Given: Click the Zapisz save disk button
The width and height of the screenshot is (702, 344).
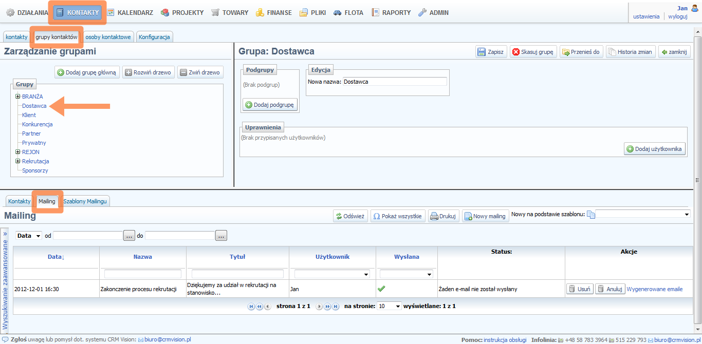Looking at the screenshot, I should [490, 52].
